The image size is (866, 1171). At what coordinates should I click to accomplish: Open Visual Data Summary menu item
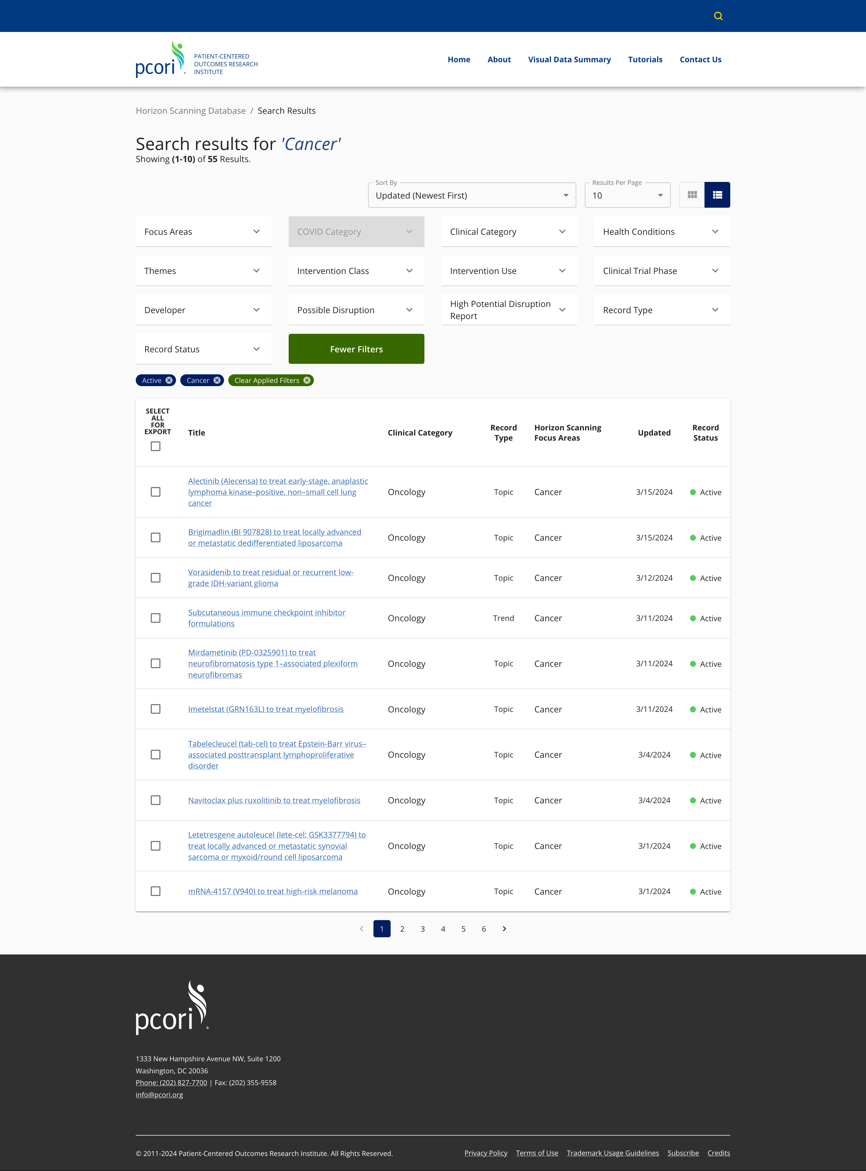click(569, 60)
